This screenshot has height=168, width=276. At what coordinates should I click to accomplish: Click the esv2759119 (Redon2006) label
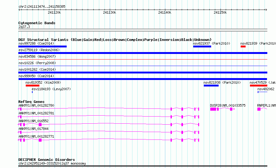pyautogui.click(x=39, y=50)
